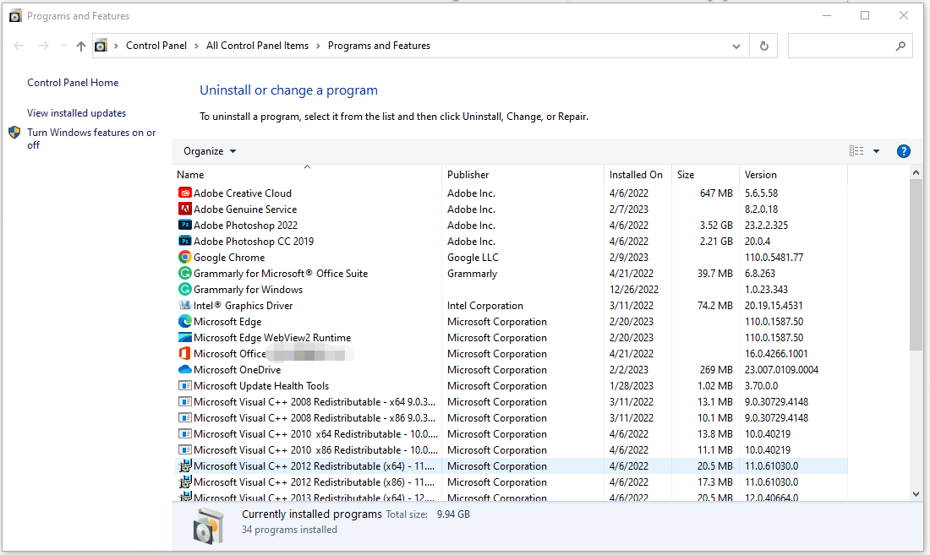Click the 23.007.0109.0004 version cell
Image resolution: width=930 pixels, height=555 pixels.
click(x=782, y=370)
